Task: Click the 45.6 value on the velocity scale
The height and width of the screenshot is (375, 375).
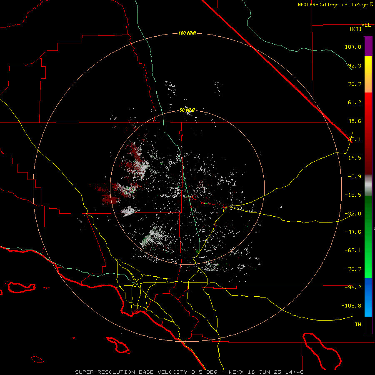Action: 355,121
